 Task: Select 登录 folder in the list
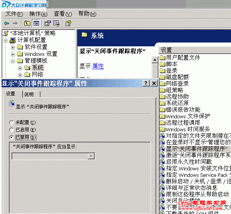point(172,70)
